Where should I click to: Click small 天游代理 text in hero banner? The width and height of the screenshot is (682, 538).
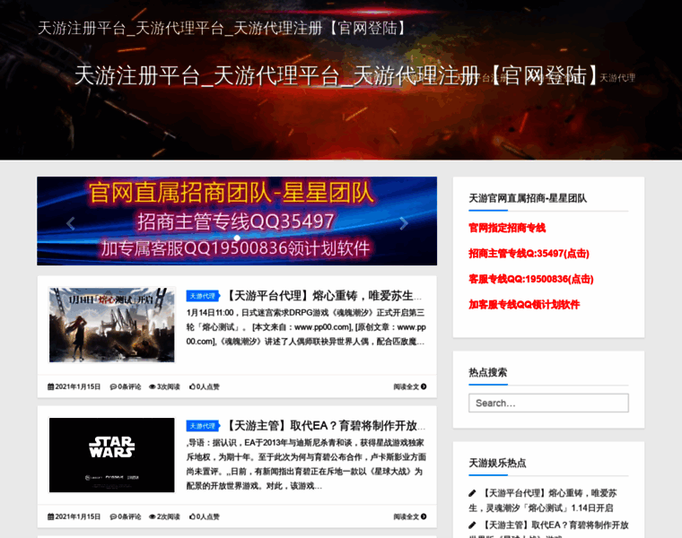tap(617, 78)
